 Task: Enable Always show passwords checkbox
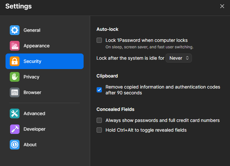pos(99,120)
